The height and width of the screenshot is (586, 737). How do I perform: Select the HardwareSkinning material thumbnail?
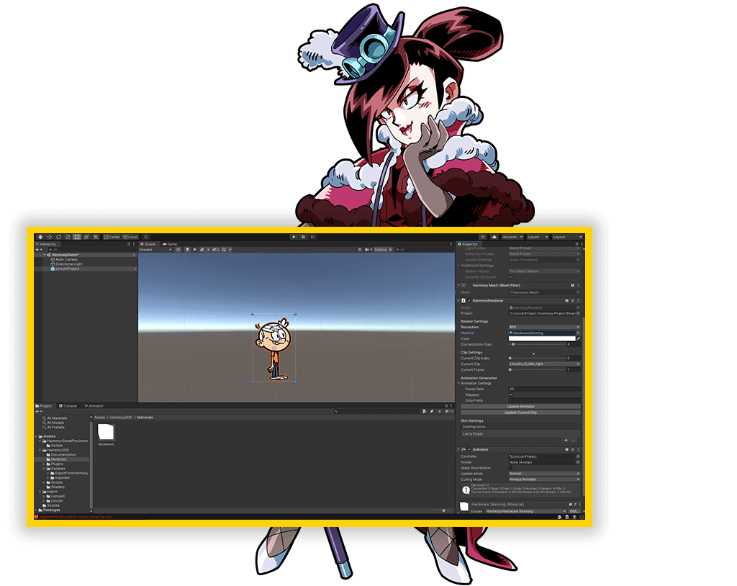107,433
